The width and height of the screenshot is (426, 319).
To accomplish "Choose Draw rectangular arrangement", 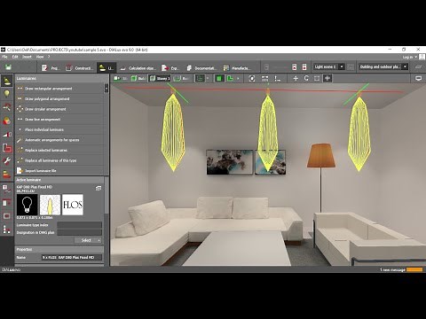I will (59, 89).
